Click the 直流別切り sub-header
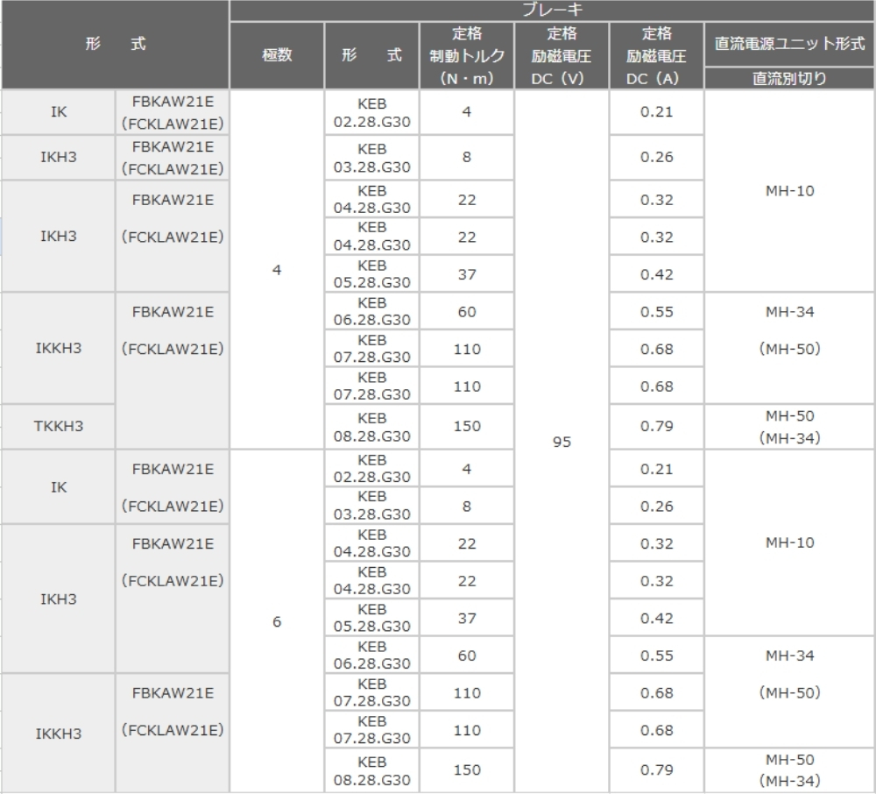This screenshot has height=794, width=876. [x=789, y=78]
